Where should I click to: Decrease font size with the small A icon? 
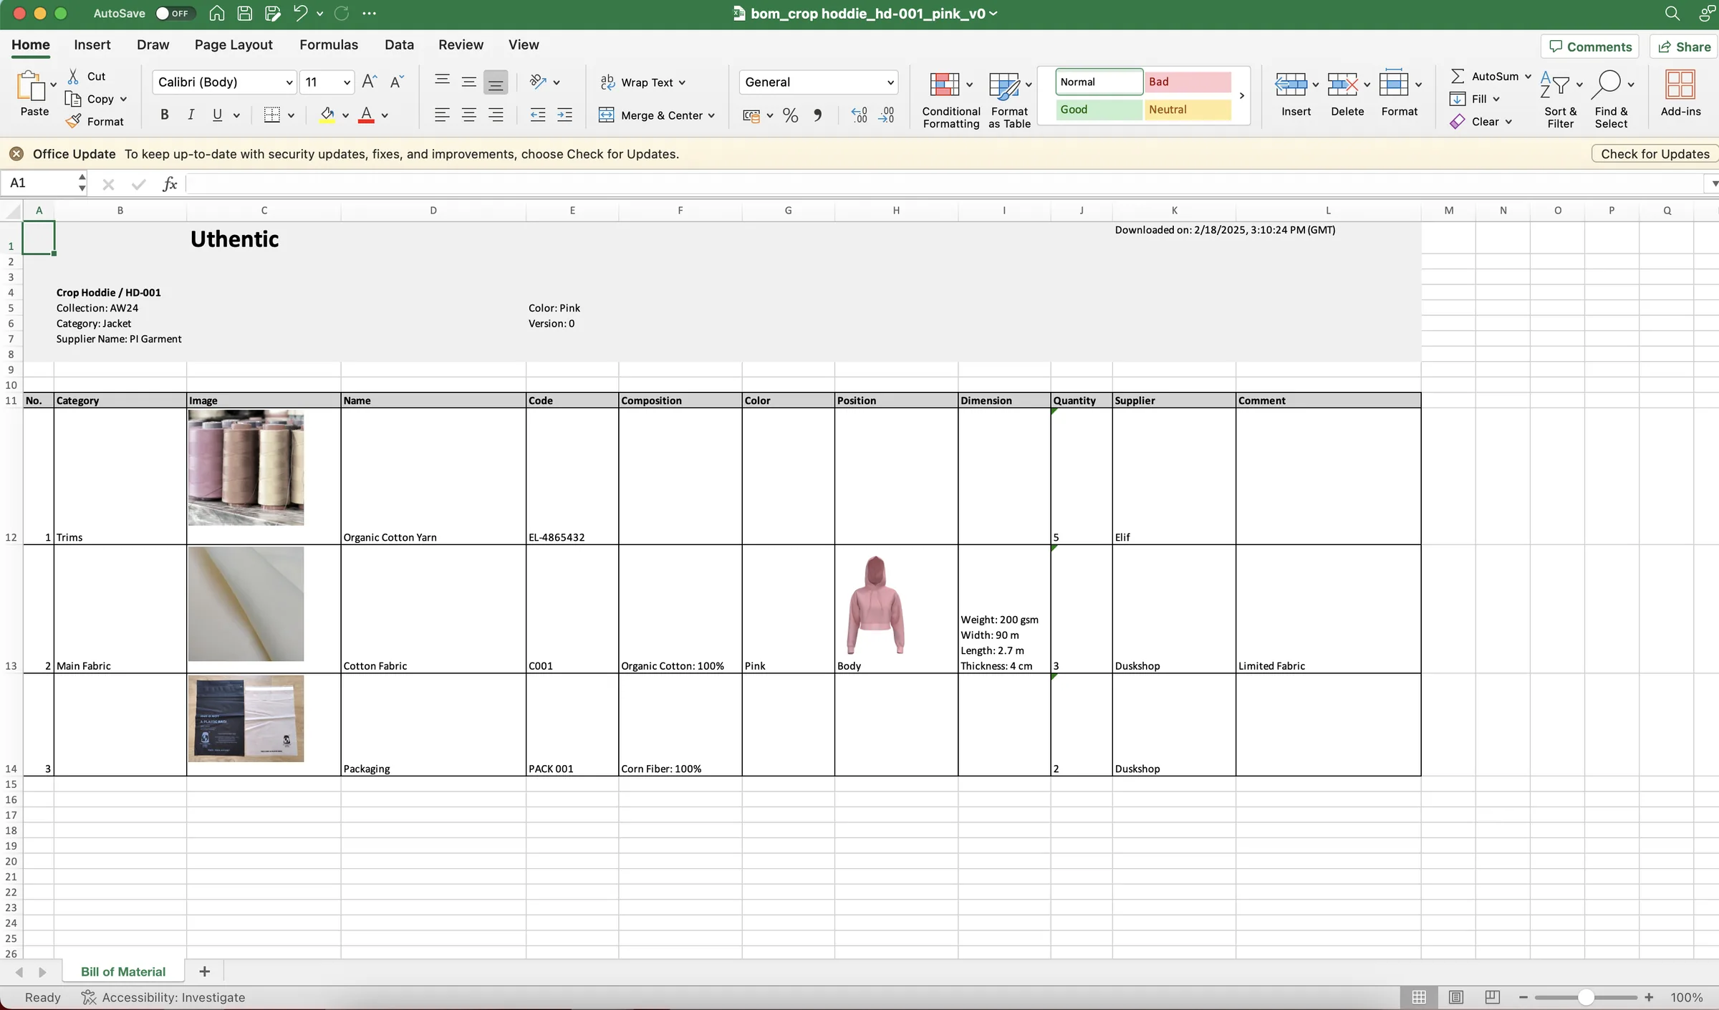click(x=397, y=82)
